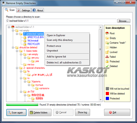Click the folder icon beside 'i am empty'
Screen dimensions: 137x123
pos(25,54)
